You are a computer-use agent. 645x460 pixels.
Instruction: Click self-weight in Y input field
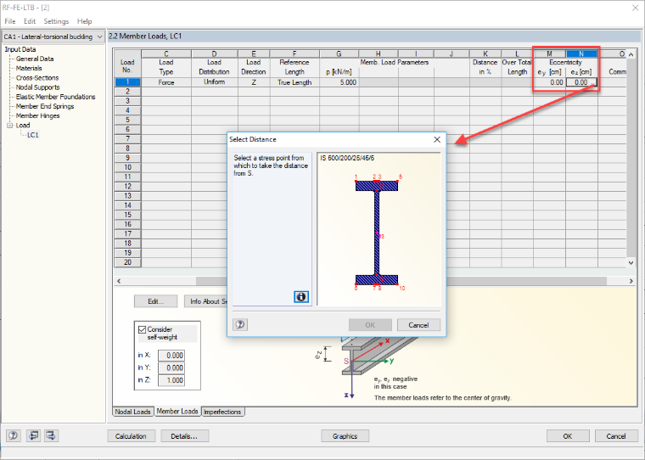point(171,367)
